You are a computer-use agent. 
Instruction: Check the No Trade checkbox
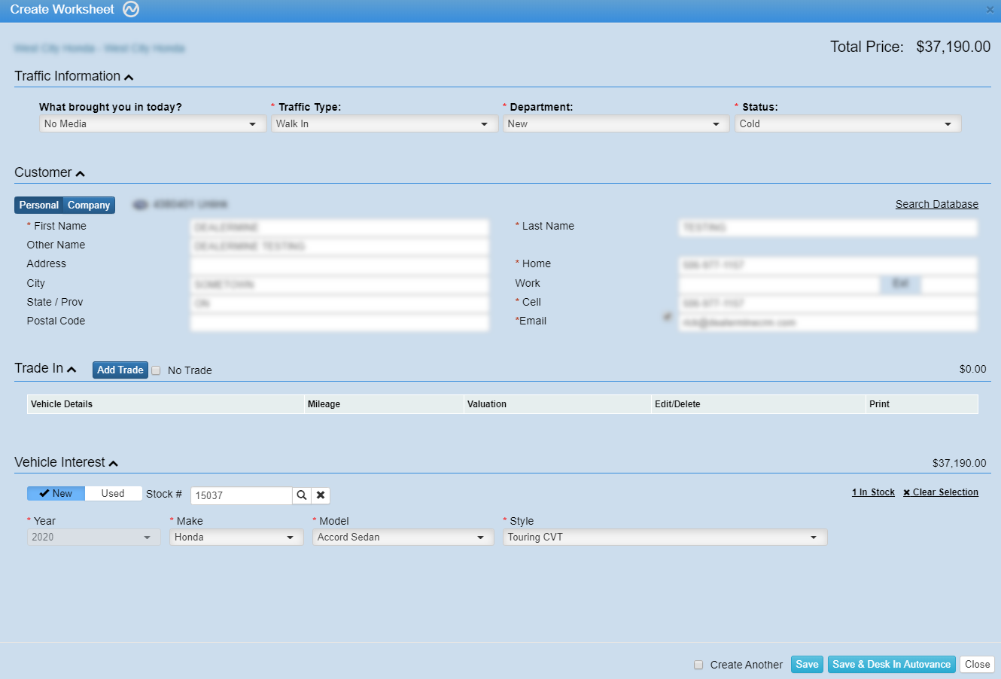157,370
